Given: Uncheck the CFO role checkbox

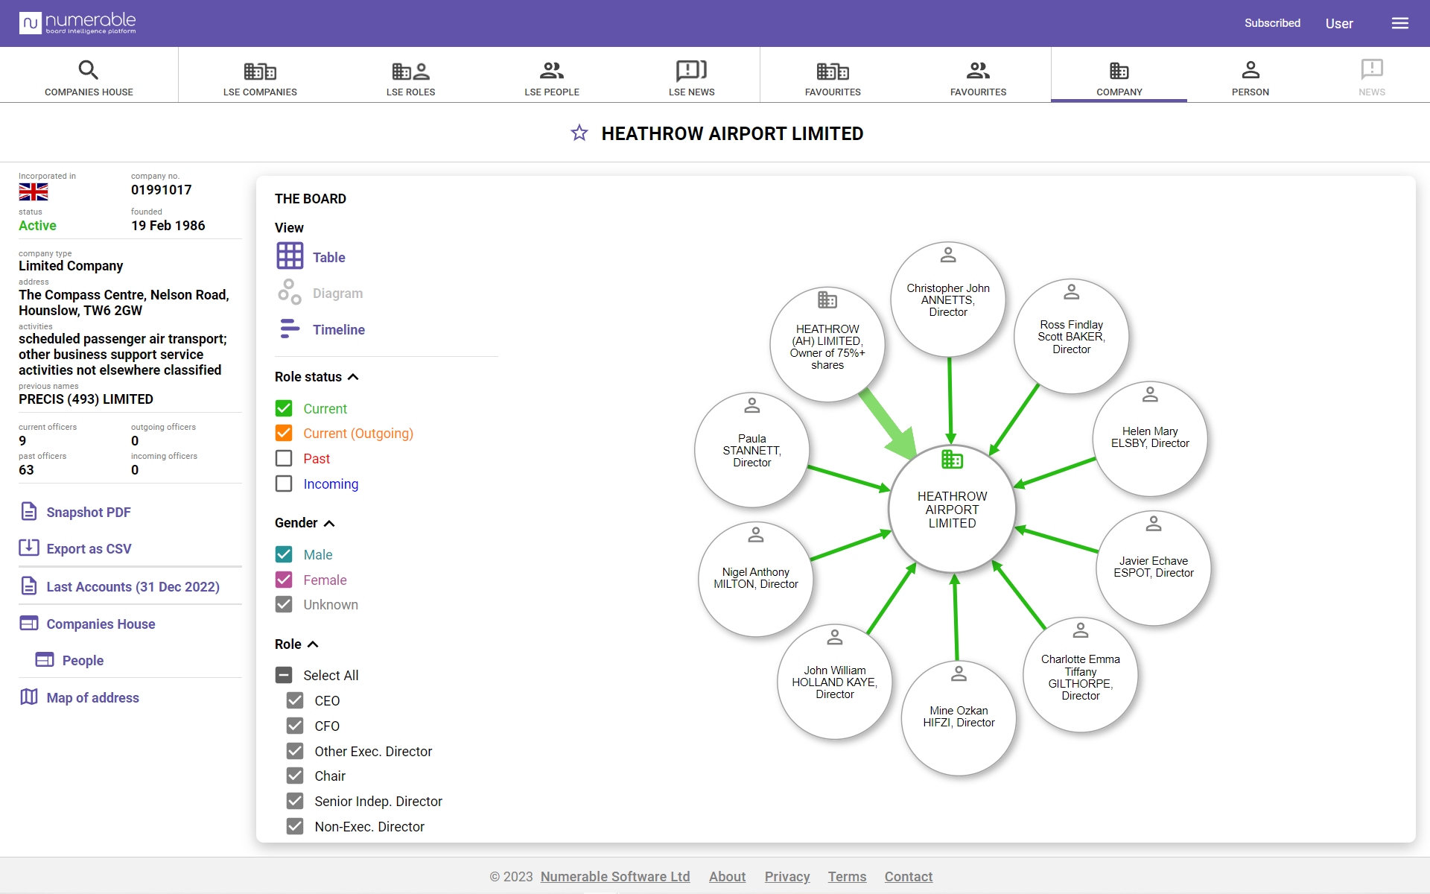Looking at the screenshot, I should [295, 726].
